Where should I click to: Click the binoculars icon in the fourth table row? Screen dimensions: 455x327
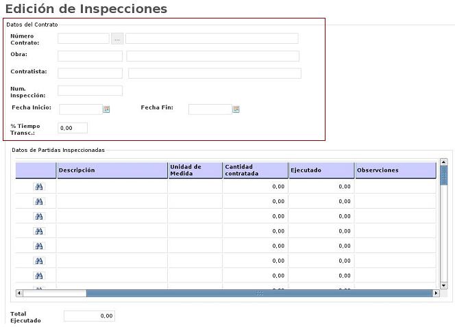tap(39, 231)
